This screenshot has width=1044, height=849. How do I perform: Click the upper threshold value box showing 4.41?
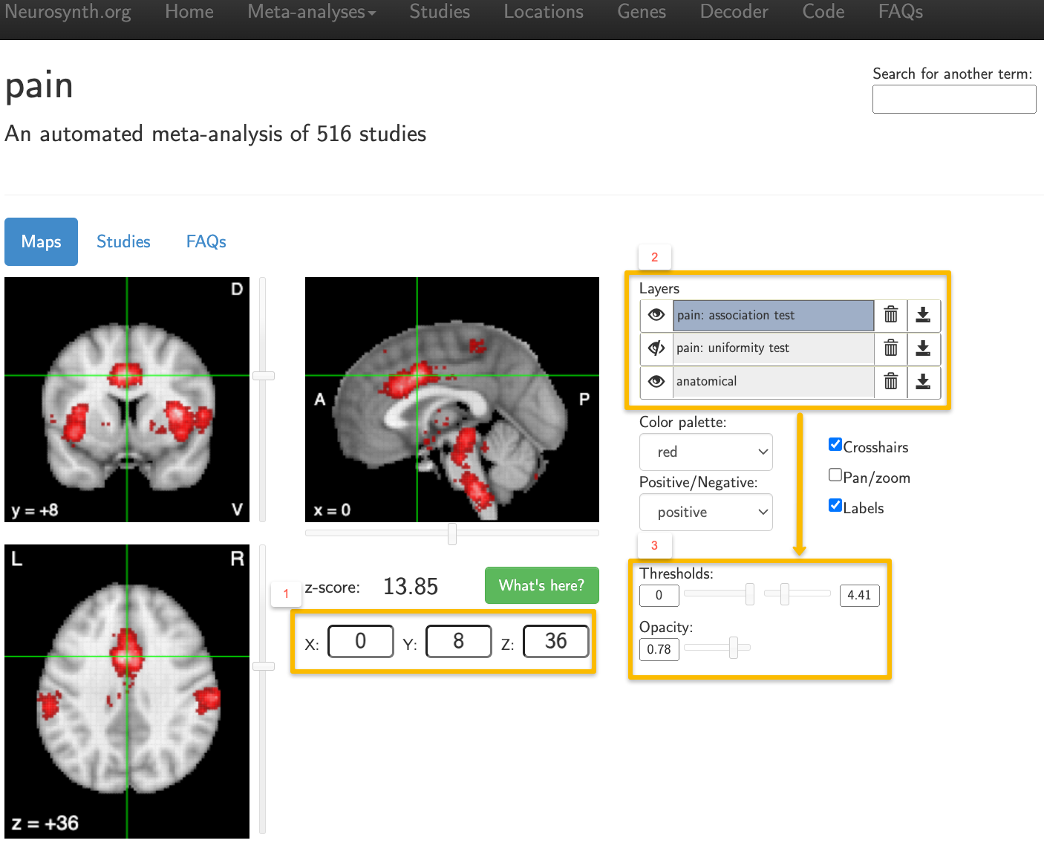coord(859,595)
